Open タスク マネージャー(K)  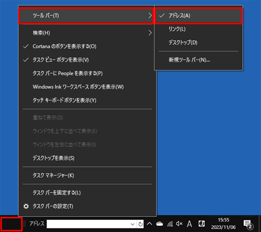pyautogui.click(x=87, y=176)
